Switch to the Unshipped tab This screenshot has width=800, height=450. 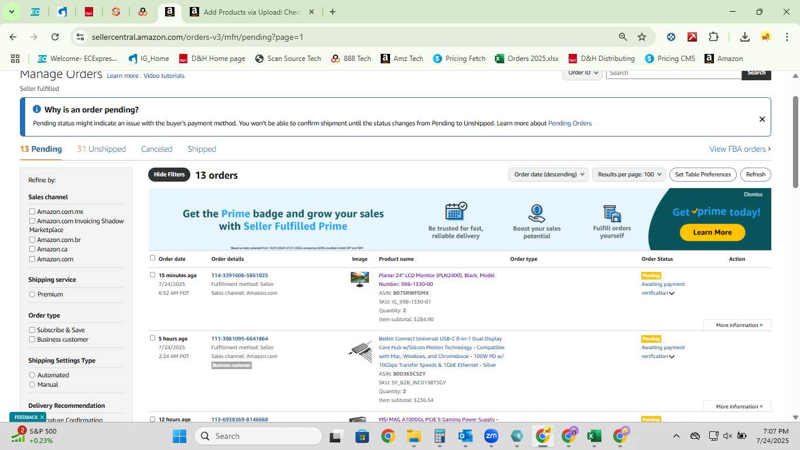point(101,149)
